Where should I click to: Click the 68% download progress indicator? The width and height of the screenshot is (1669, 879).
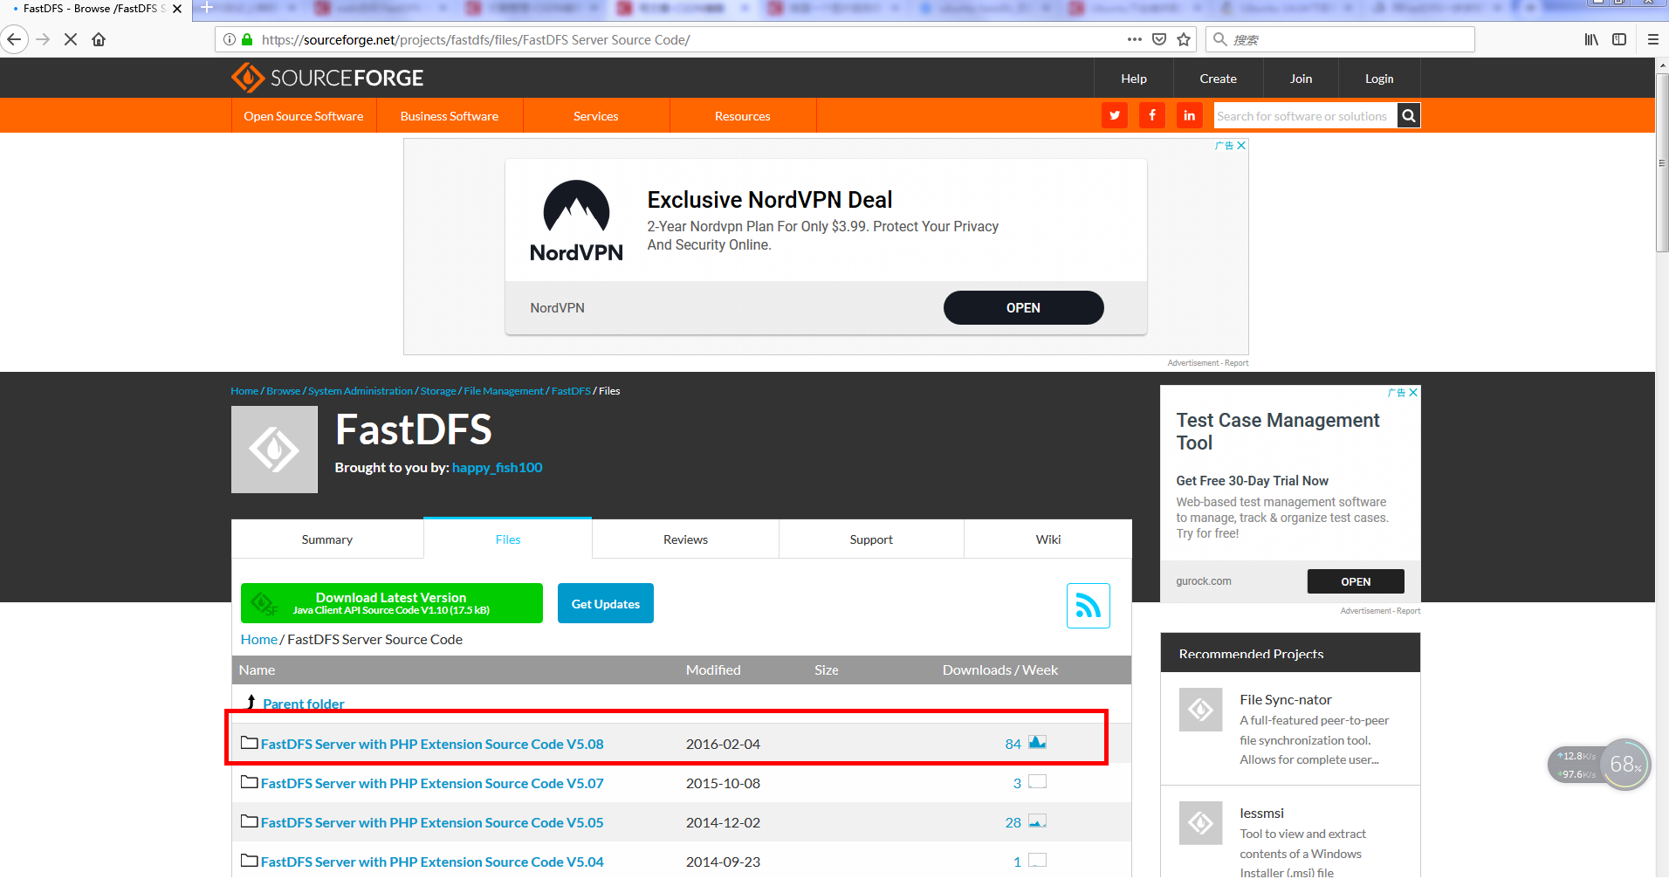point(1624,765)
